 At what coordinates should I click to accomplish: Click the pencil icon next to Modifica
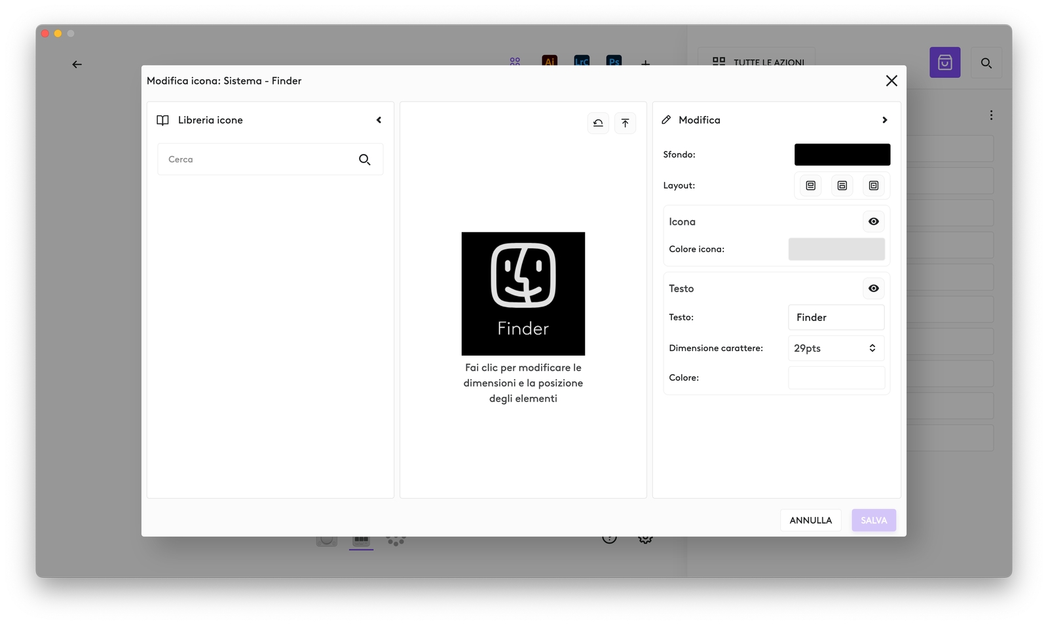point(666,120)
